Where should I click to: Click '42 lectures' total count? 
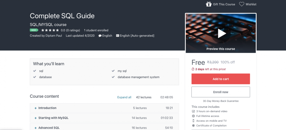pyautogui.click(x=144, y=97)
